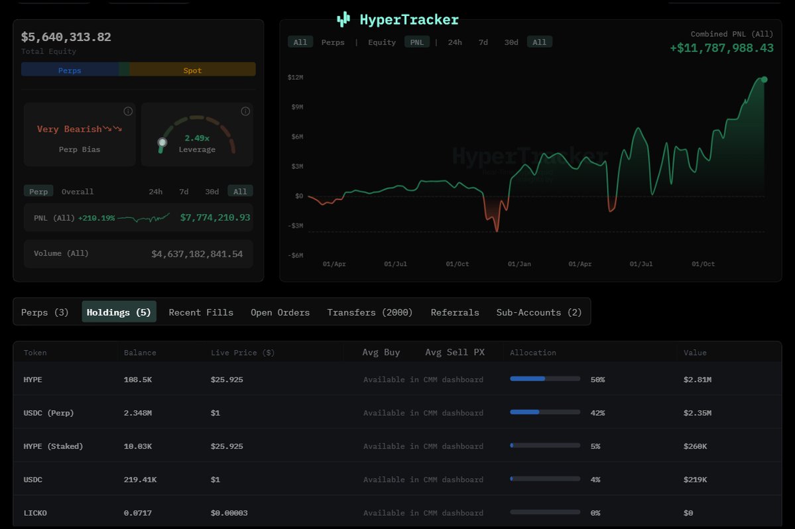This screenshot has height=529, width=795.
Task: Click the leverage gauge indicator knob
Action: [162, 142]
